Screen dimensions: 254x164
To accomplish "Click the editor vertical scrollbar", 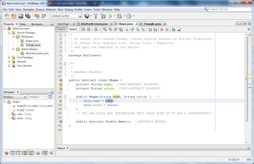I will [246, 79].
